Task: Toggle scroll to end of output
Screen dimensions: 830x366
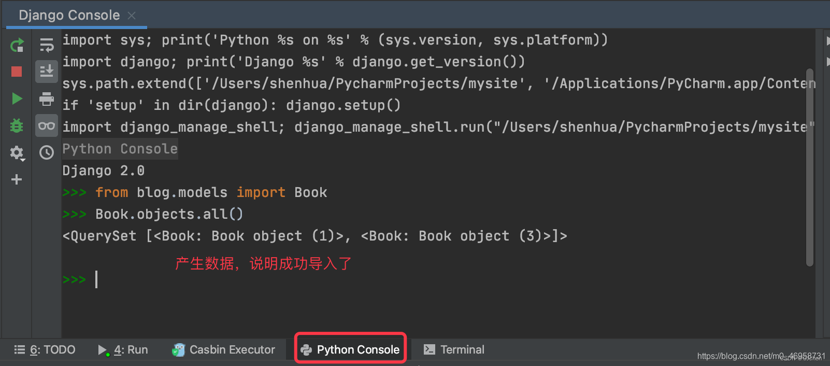Action: tap(47, 72)
